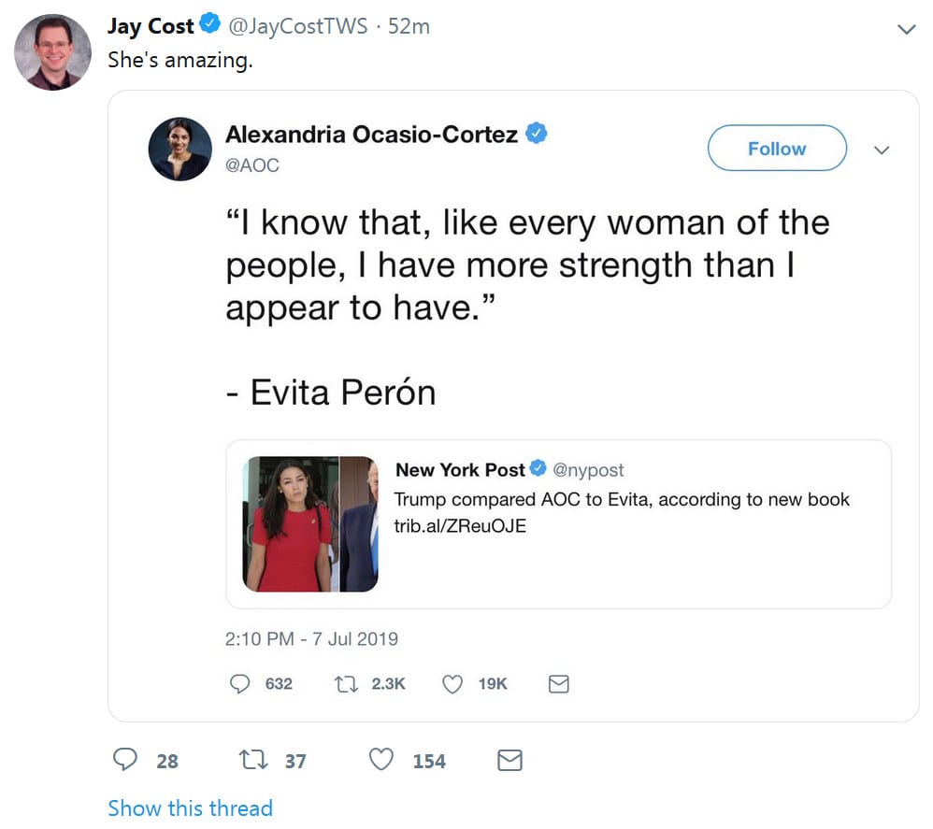Open the Alexandria Ocasio-Cortez display name
Screen dimensions: 933x829
click(371, 135)
